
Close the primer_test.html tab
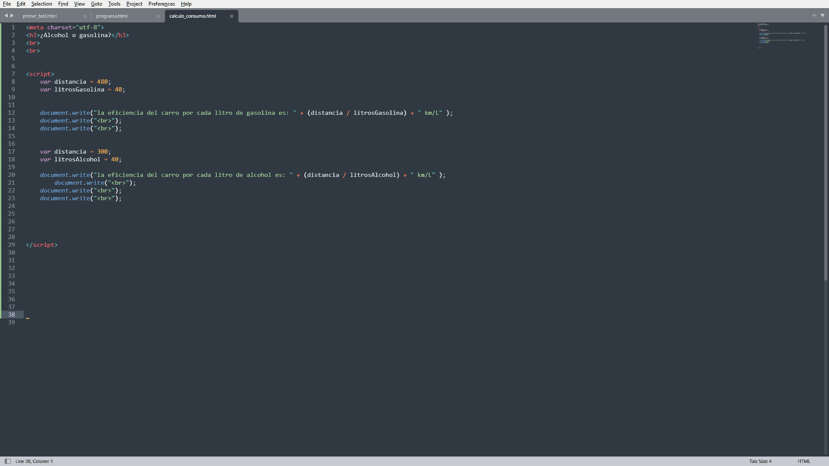[85, 16]
